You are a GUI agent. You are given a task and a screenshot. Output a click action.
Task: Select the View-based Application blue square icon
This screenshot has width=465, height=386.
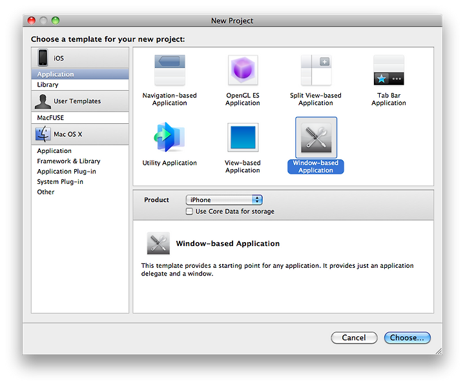(x=243, y=137)
